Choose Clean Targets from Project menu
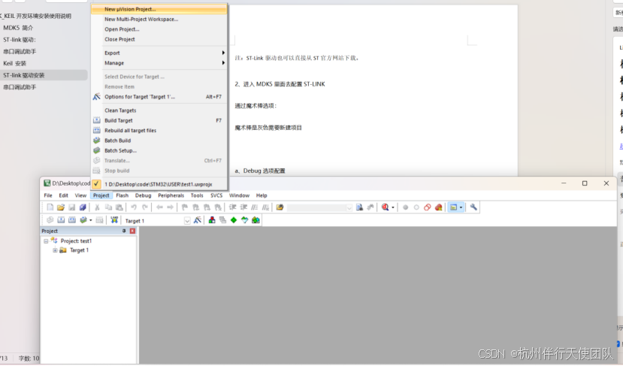 click(159, 110)
